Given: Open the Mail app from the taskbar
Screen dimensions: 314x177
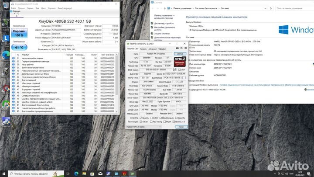Looking at the screenshot, I should [x=100, y=174].
